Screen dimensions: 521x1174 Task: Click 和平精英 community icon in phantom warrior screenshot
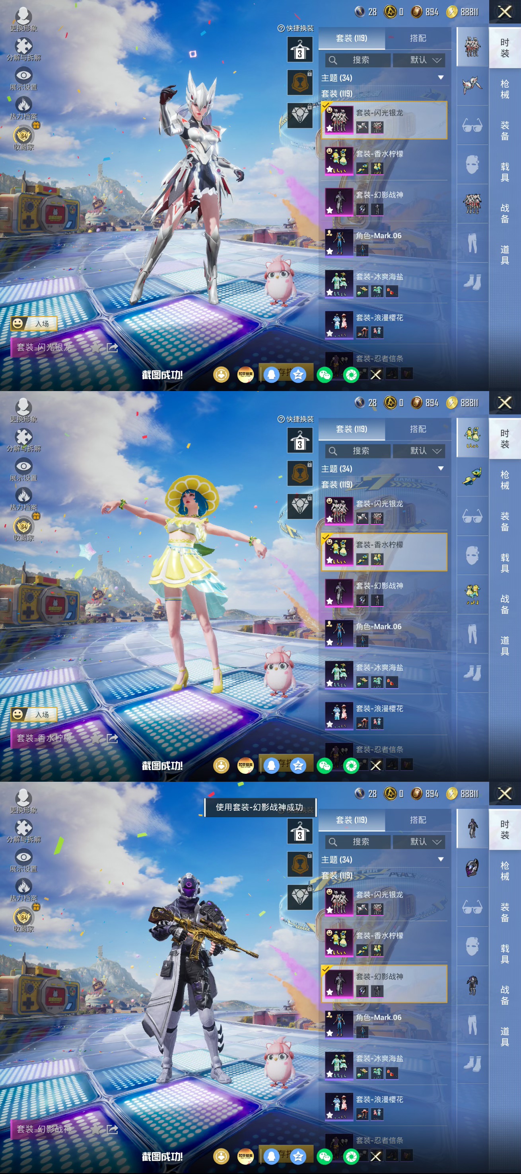click(x=246, y=1156)
